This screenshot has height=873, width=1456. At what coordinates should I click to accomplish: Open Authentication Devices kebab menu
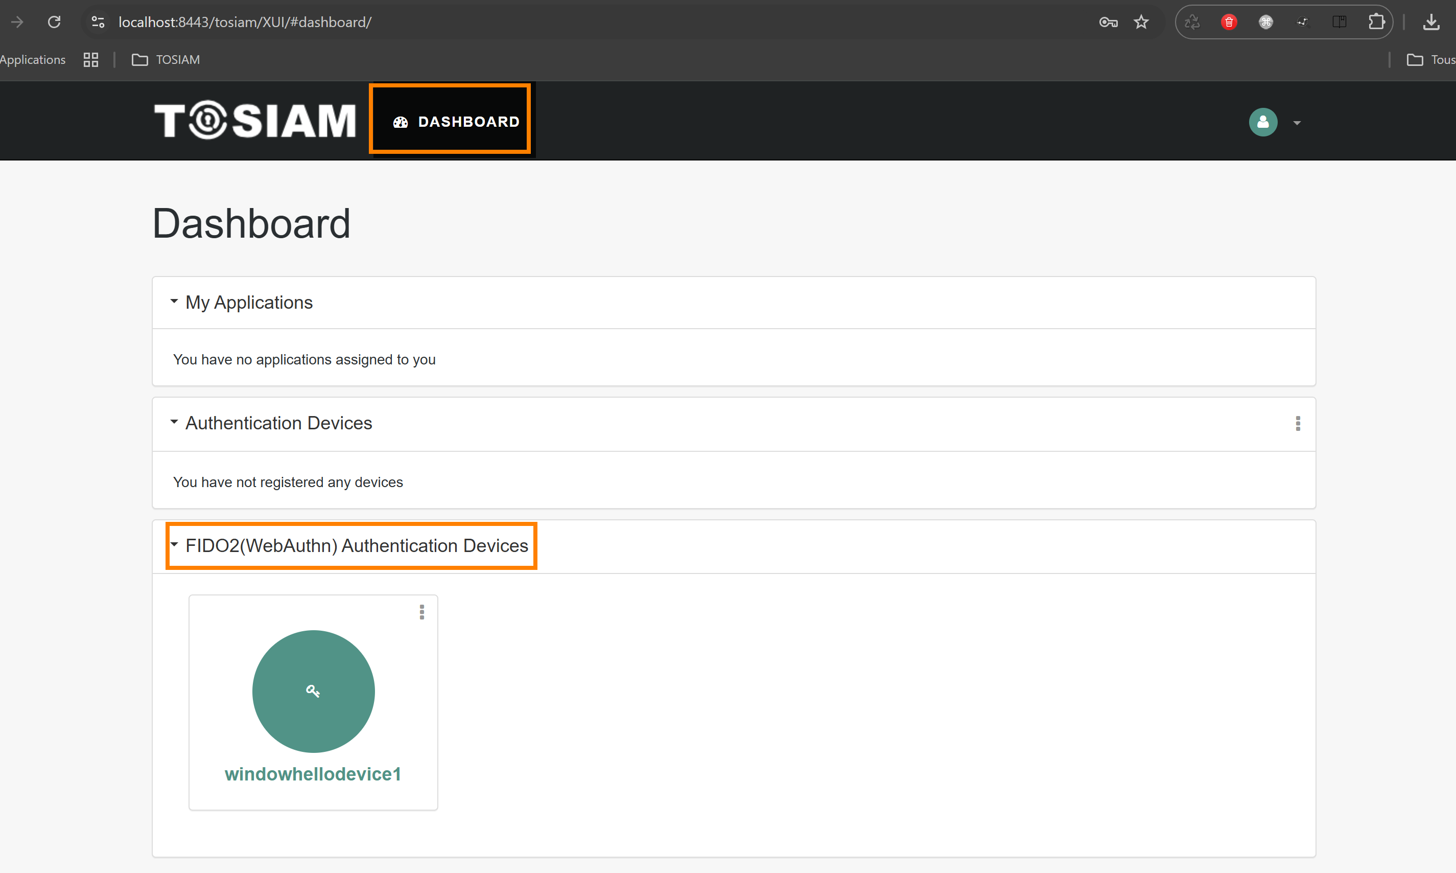click(x=1297, y=423)
